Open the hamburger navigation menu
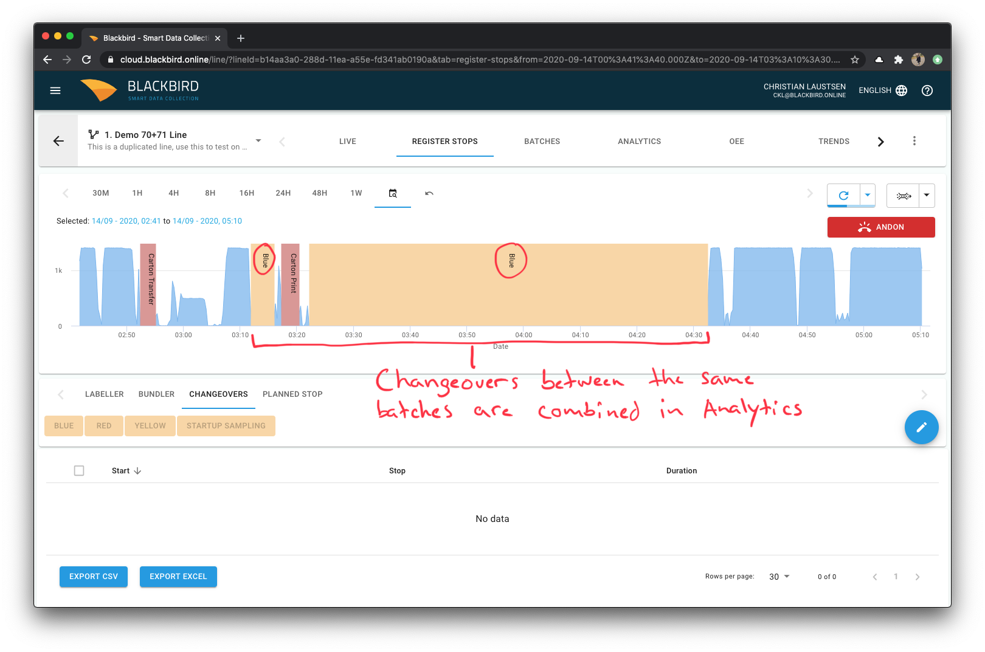985x652 pixels. coord(55,91)
